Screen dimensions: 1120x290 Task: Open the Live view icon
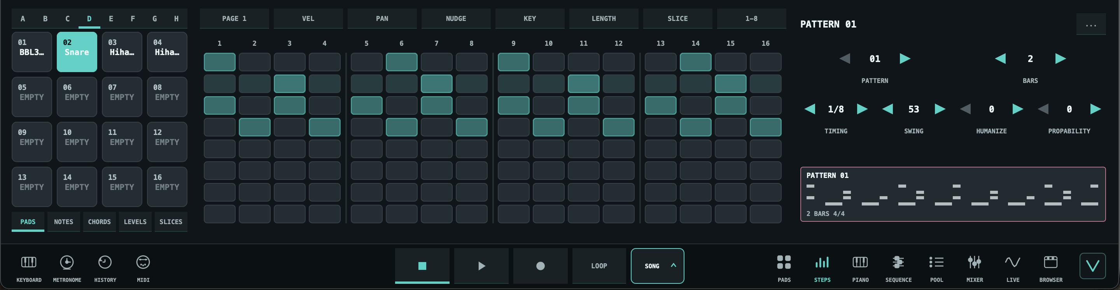click(x=1013, y=262)
